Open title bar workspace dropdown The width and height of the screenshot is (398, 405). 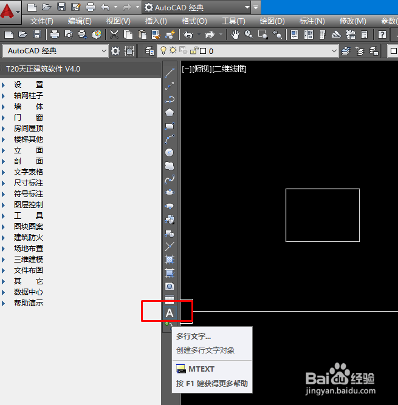coord(247,7)
